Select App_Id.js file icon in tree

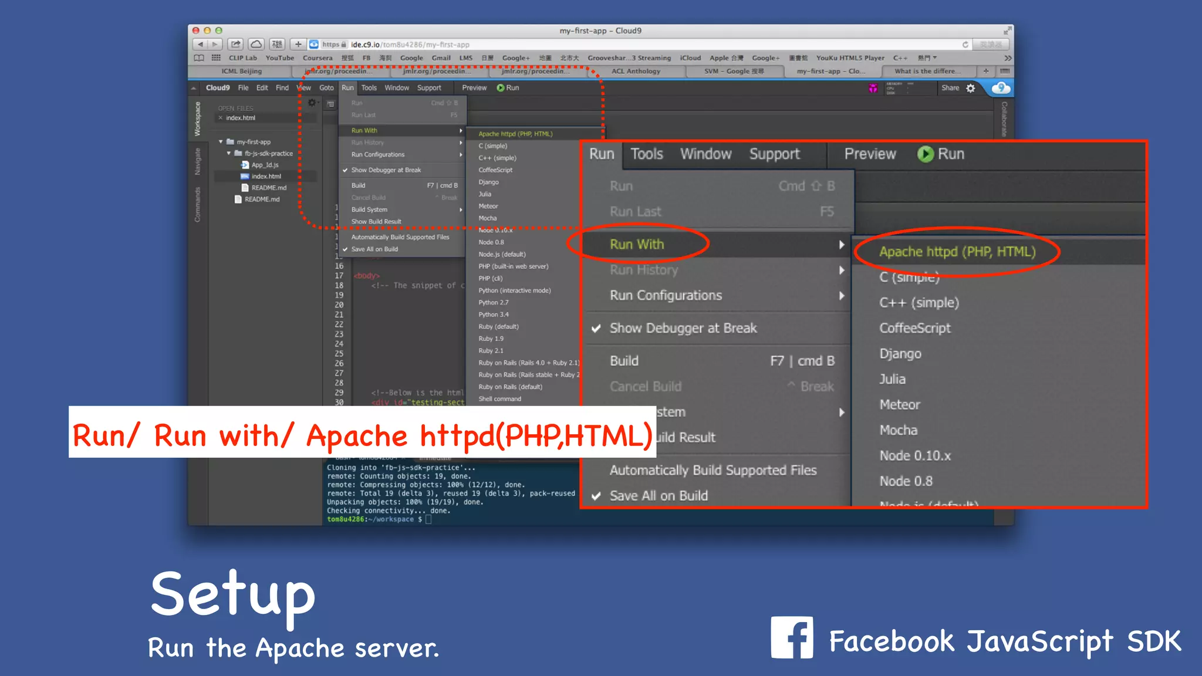(x=245, y=165)
